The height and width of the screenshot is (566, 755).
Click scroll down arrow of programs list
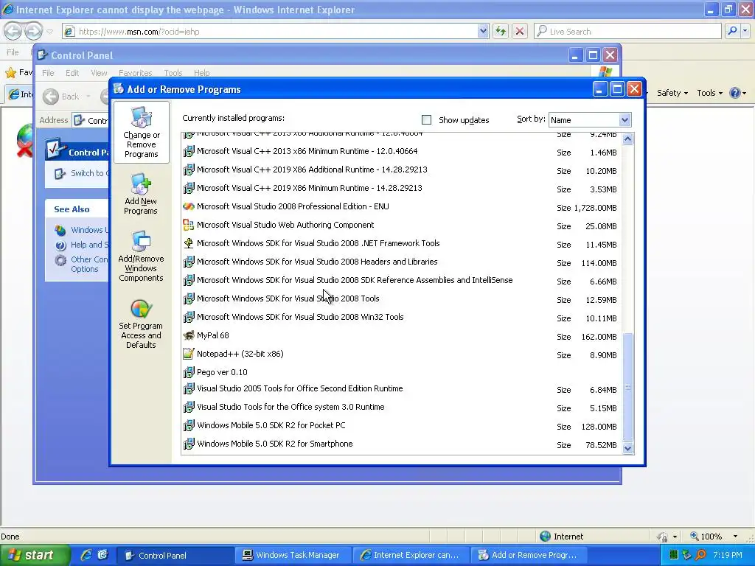click(627, 448)
